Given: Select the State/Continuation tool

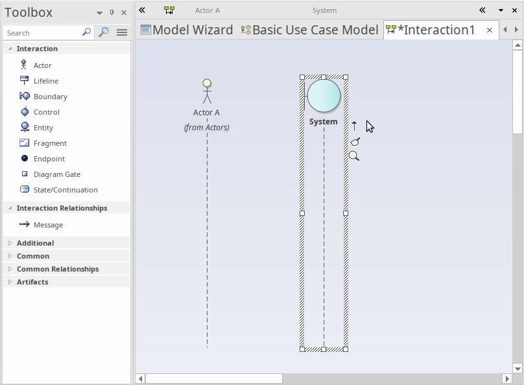Looking at the screenshot, I should (65, 190).
